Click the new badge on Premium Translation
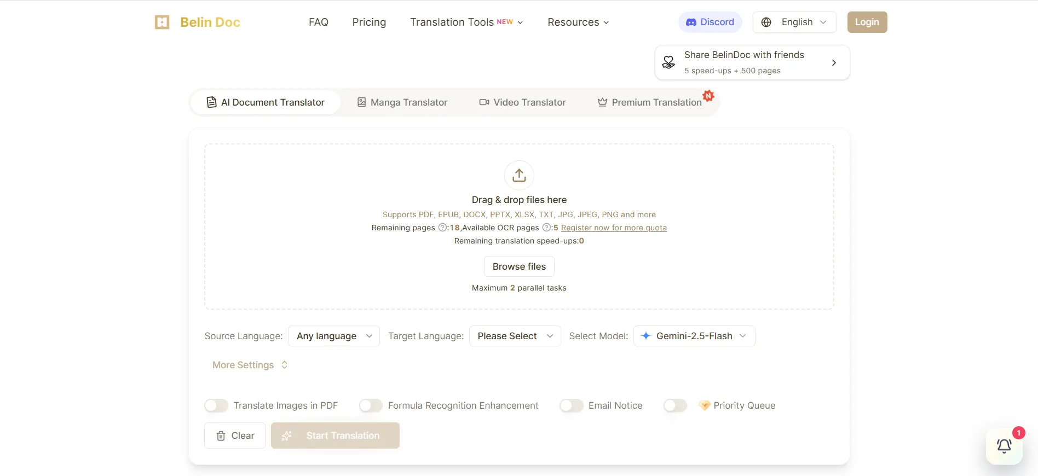Screen dimensions: 1038x476 (x=708, y=96)
